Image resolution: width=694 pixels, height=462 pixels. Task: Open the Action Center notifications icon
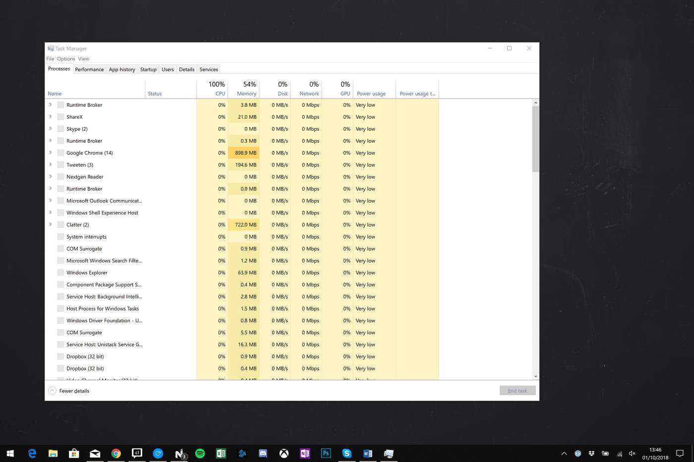680,453
